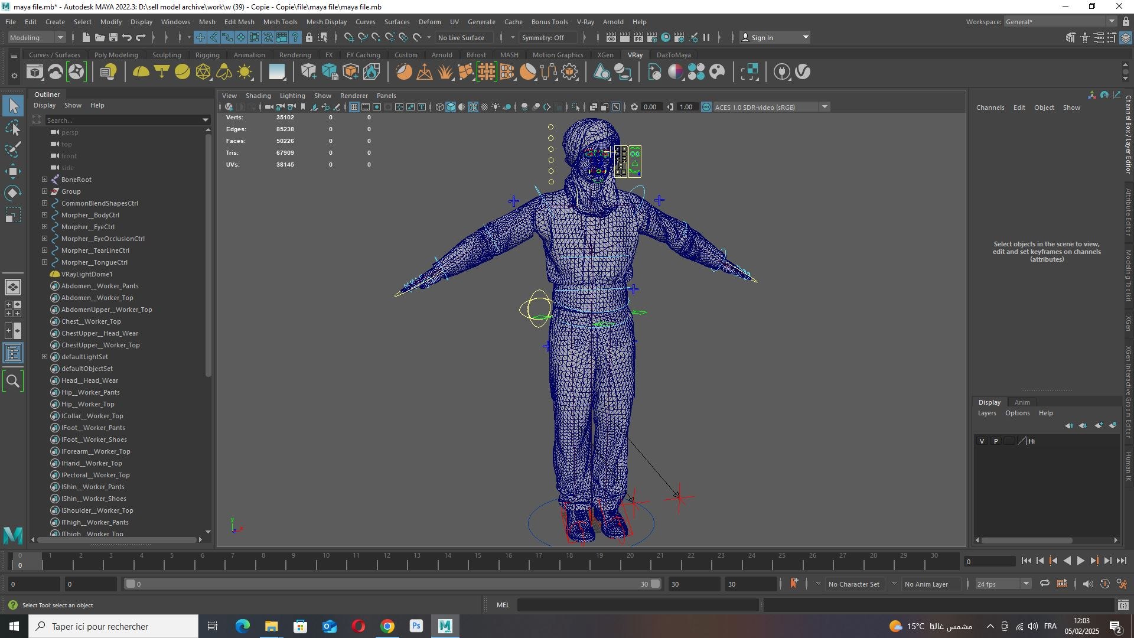Select VRayLightDome1 in the Outliner
The image size is (1134, 638).
[87, 274]
